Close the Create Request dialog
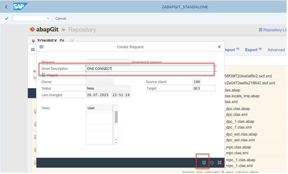The width and height of the screenshot is (288, 174). click(219, 47)
